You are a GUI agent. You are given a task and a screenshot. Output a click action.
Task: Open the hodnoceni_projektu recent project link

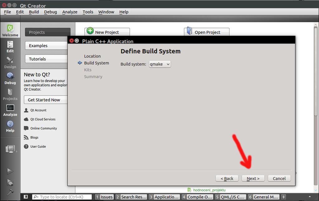click(x=209, y=190)
